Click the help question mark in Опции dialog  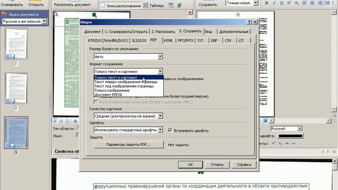(249, 22)
